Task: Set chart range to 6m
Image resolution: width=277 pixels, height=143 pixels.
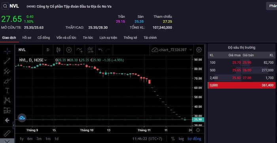Action: [x=30, y=139]
